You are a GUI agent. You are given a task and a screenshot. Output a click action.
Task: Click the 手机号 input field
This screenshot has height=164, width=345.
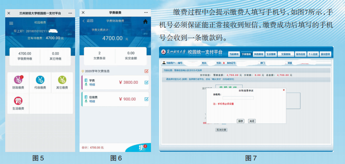[x=238, y=98]
